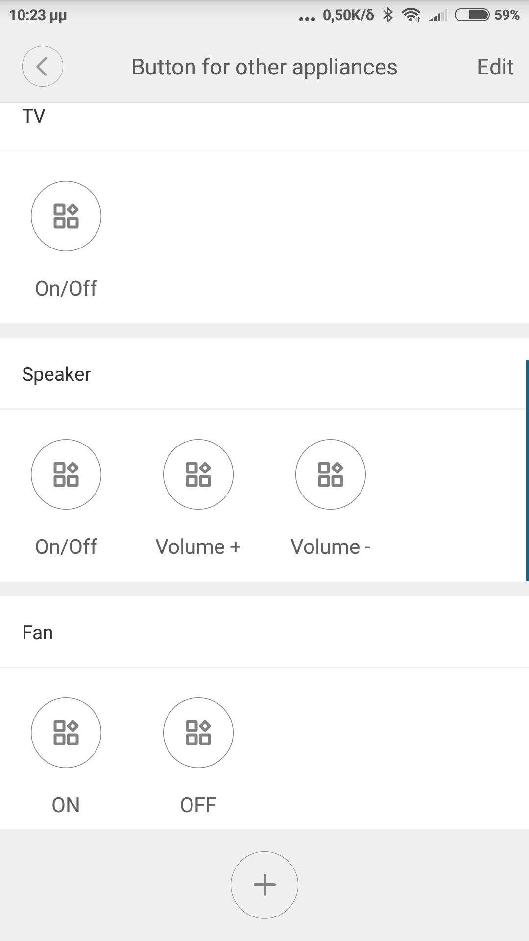Tap the Speaker Volume - icon
This screenshot has width=529, height=941.
pyautogui.click(x=331, y=474)
